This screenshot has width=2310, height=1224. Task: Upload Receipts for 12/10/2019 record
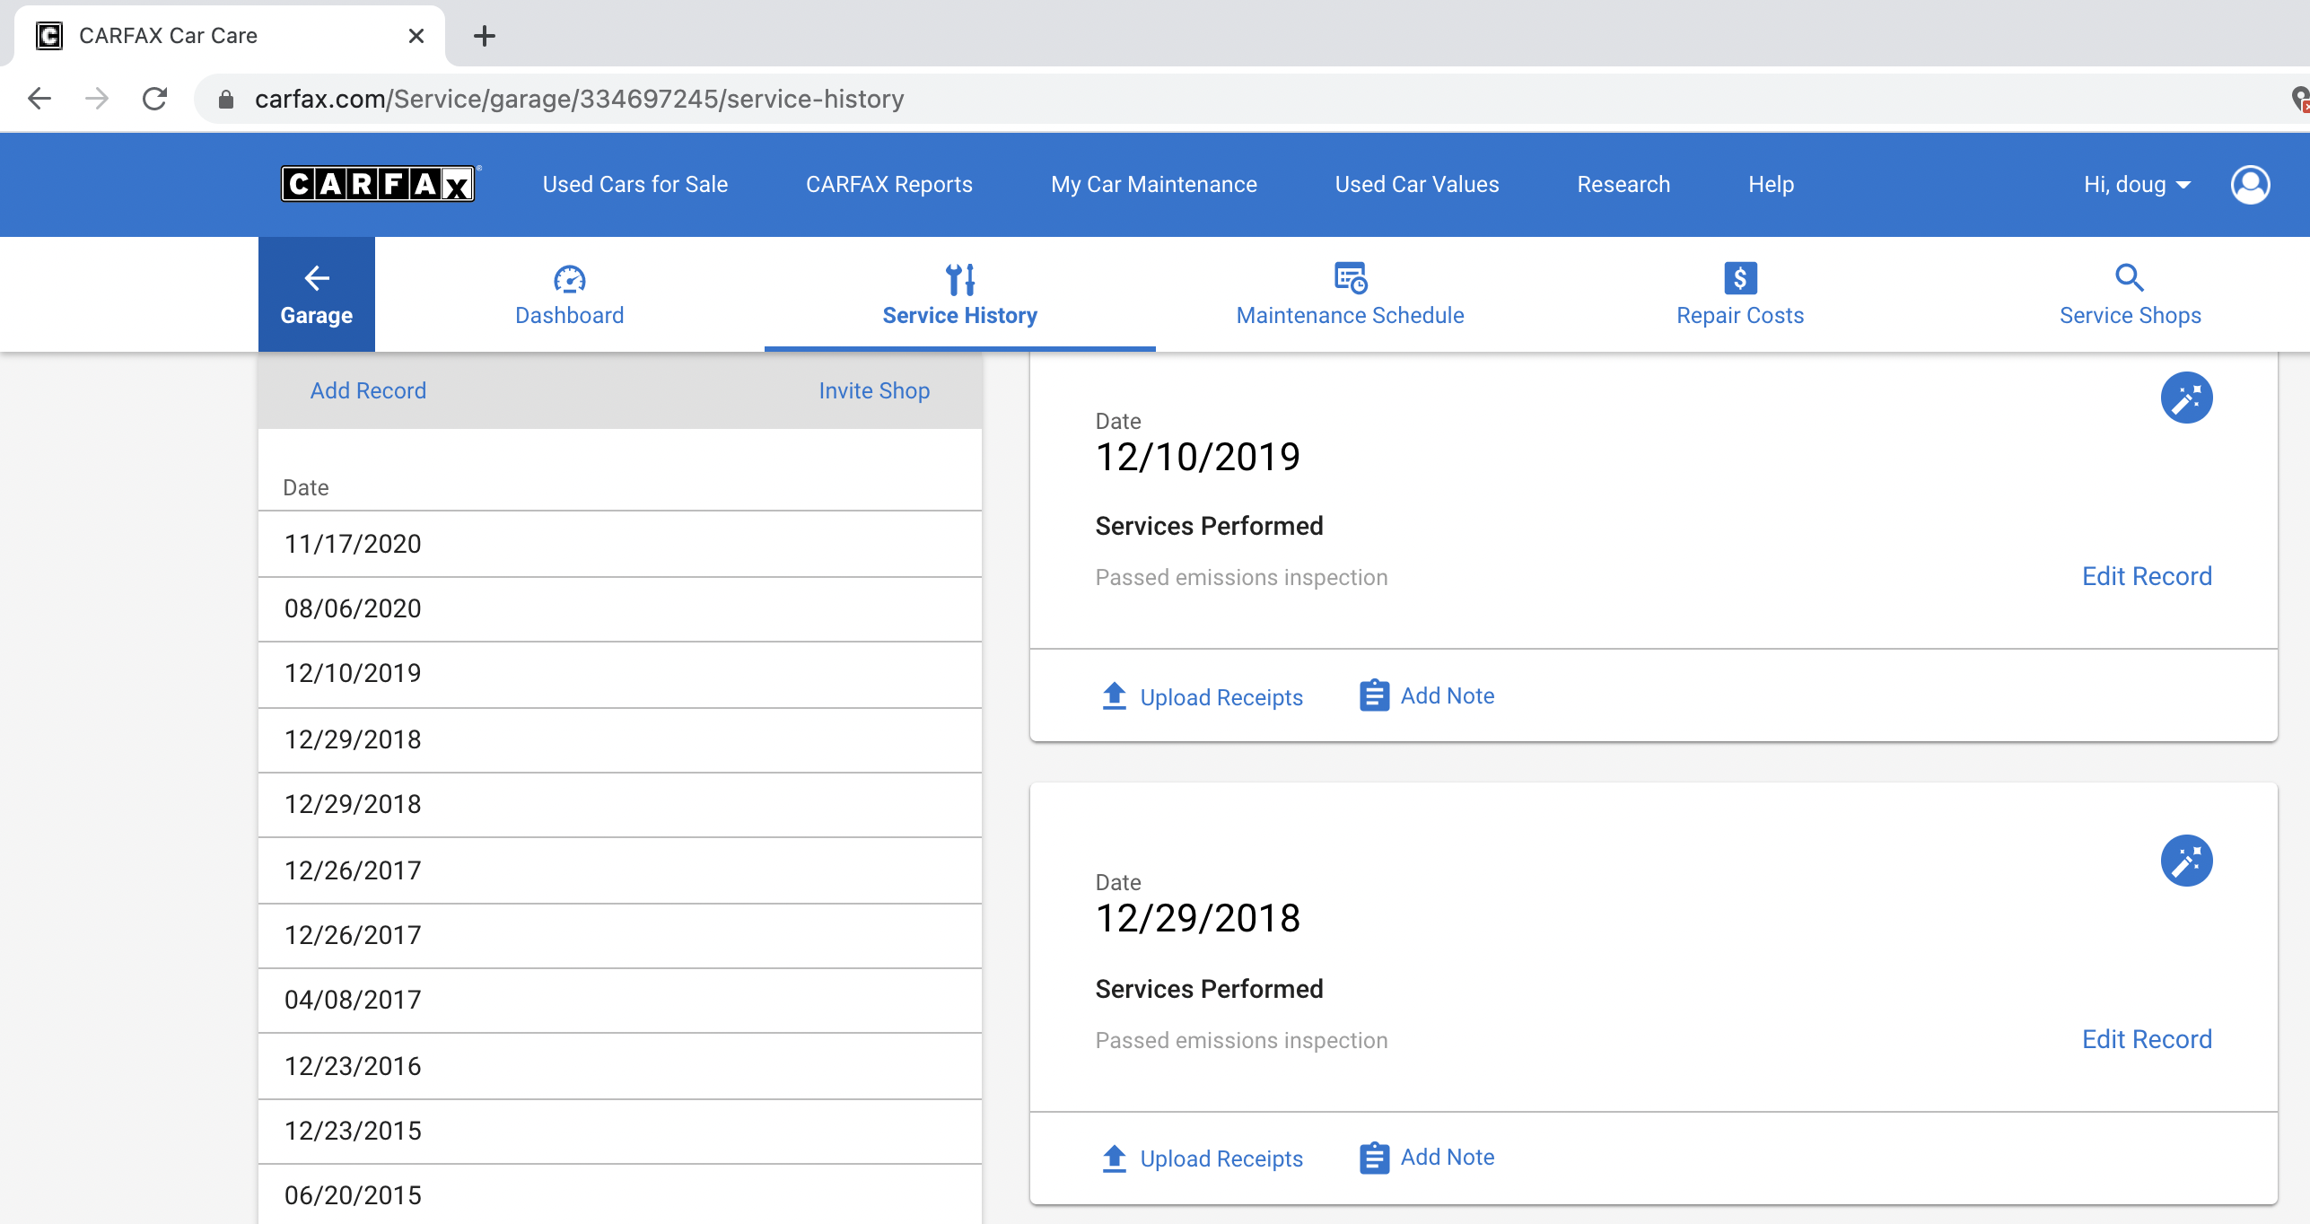[1221, 697]
